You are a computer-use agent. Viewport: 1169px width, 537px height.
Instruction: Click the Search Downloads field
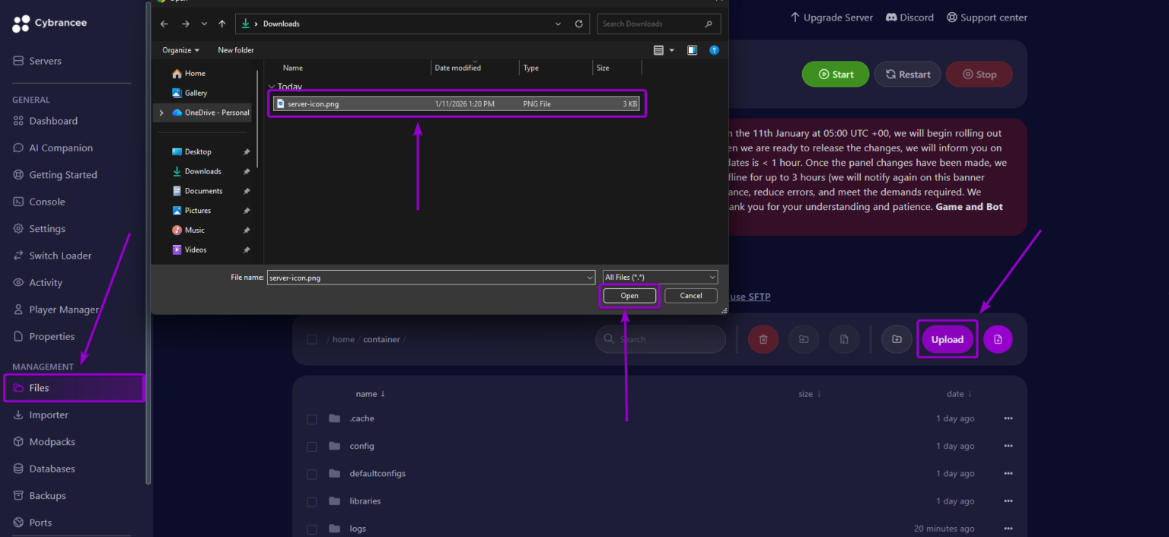(659, 24)
